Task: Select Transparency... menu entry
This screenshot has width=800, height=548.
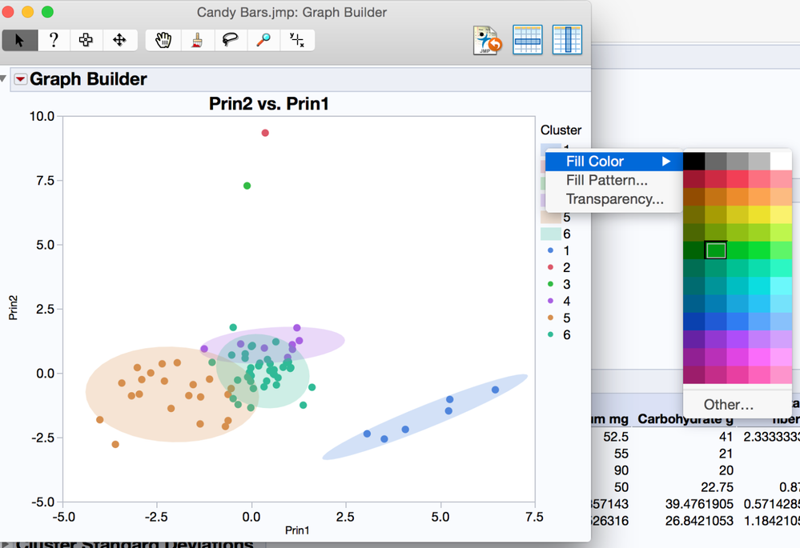Action: pyautogui.click(x=613, y=199)
